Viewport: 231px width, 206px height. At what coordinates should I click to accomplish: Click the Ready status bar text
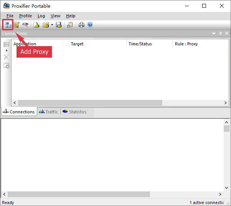pyautogui.click(x=8, y=203)
